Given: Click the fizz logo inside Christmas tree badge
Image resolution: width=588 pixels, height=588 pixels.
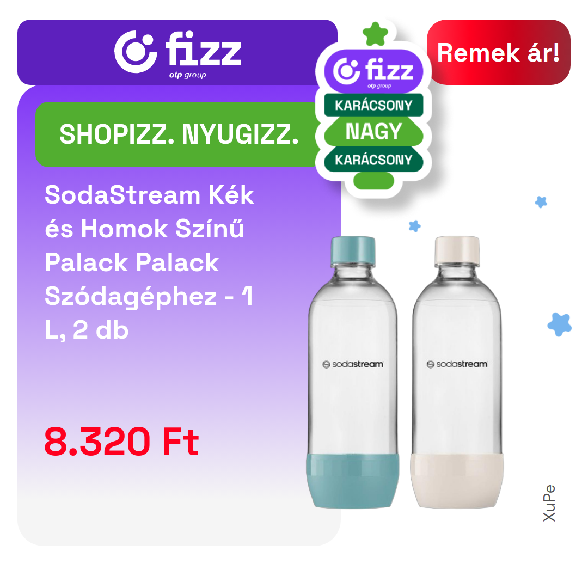Looking at the screenshot, I should click(x=373, y=71).
